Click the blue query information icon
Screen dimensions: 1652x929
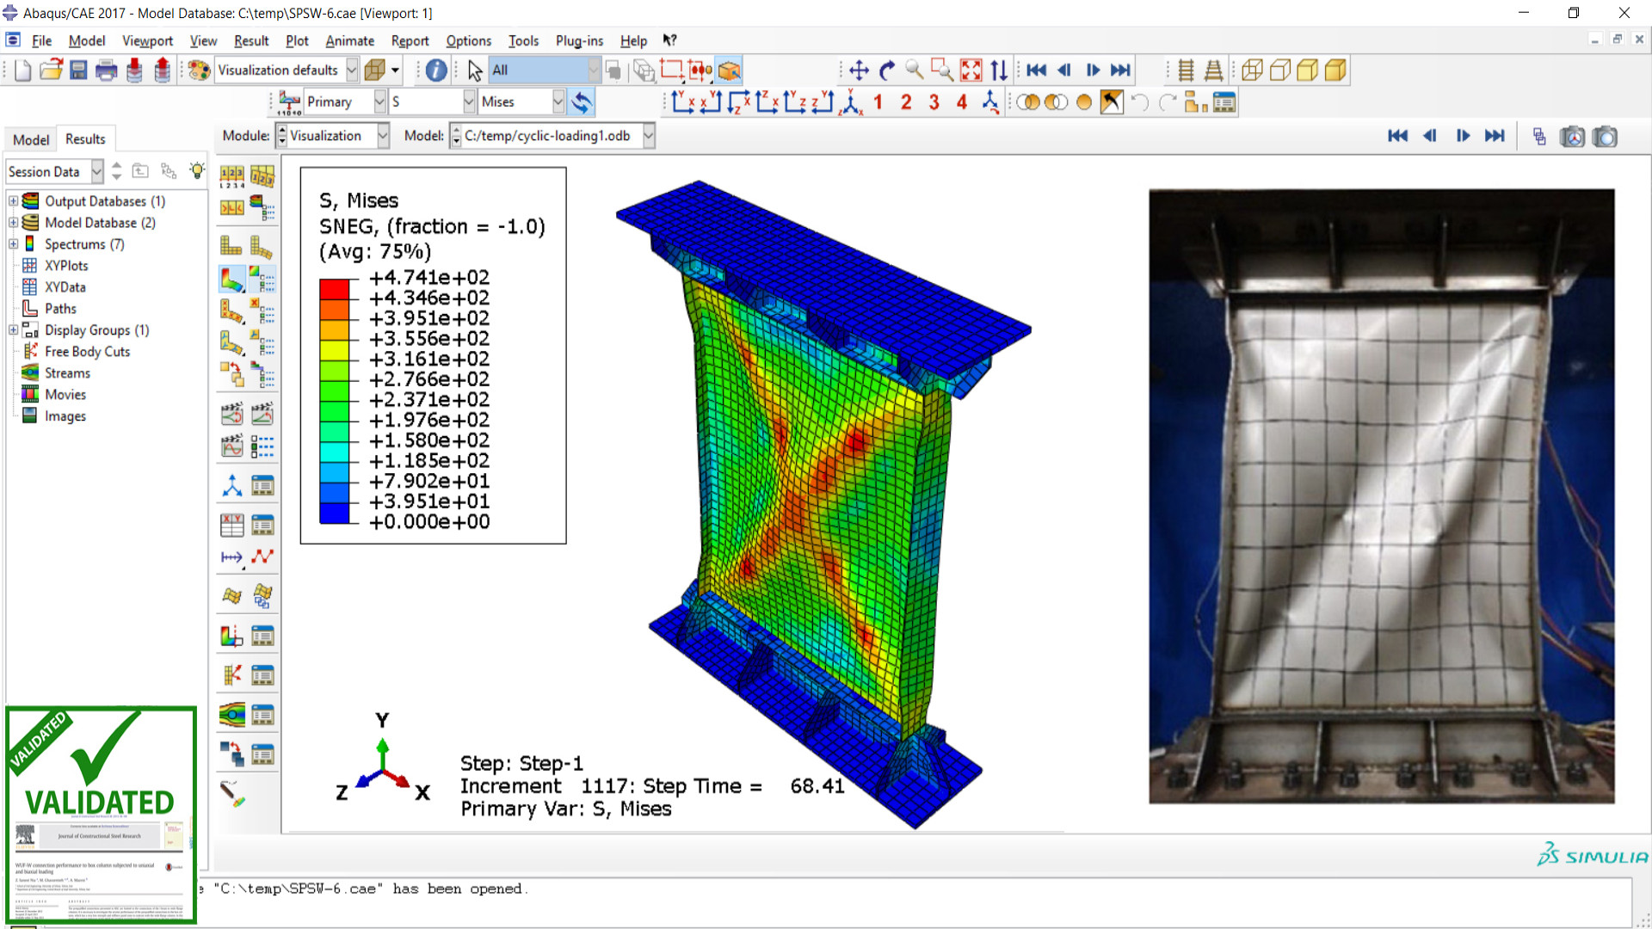coord(436,71)
